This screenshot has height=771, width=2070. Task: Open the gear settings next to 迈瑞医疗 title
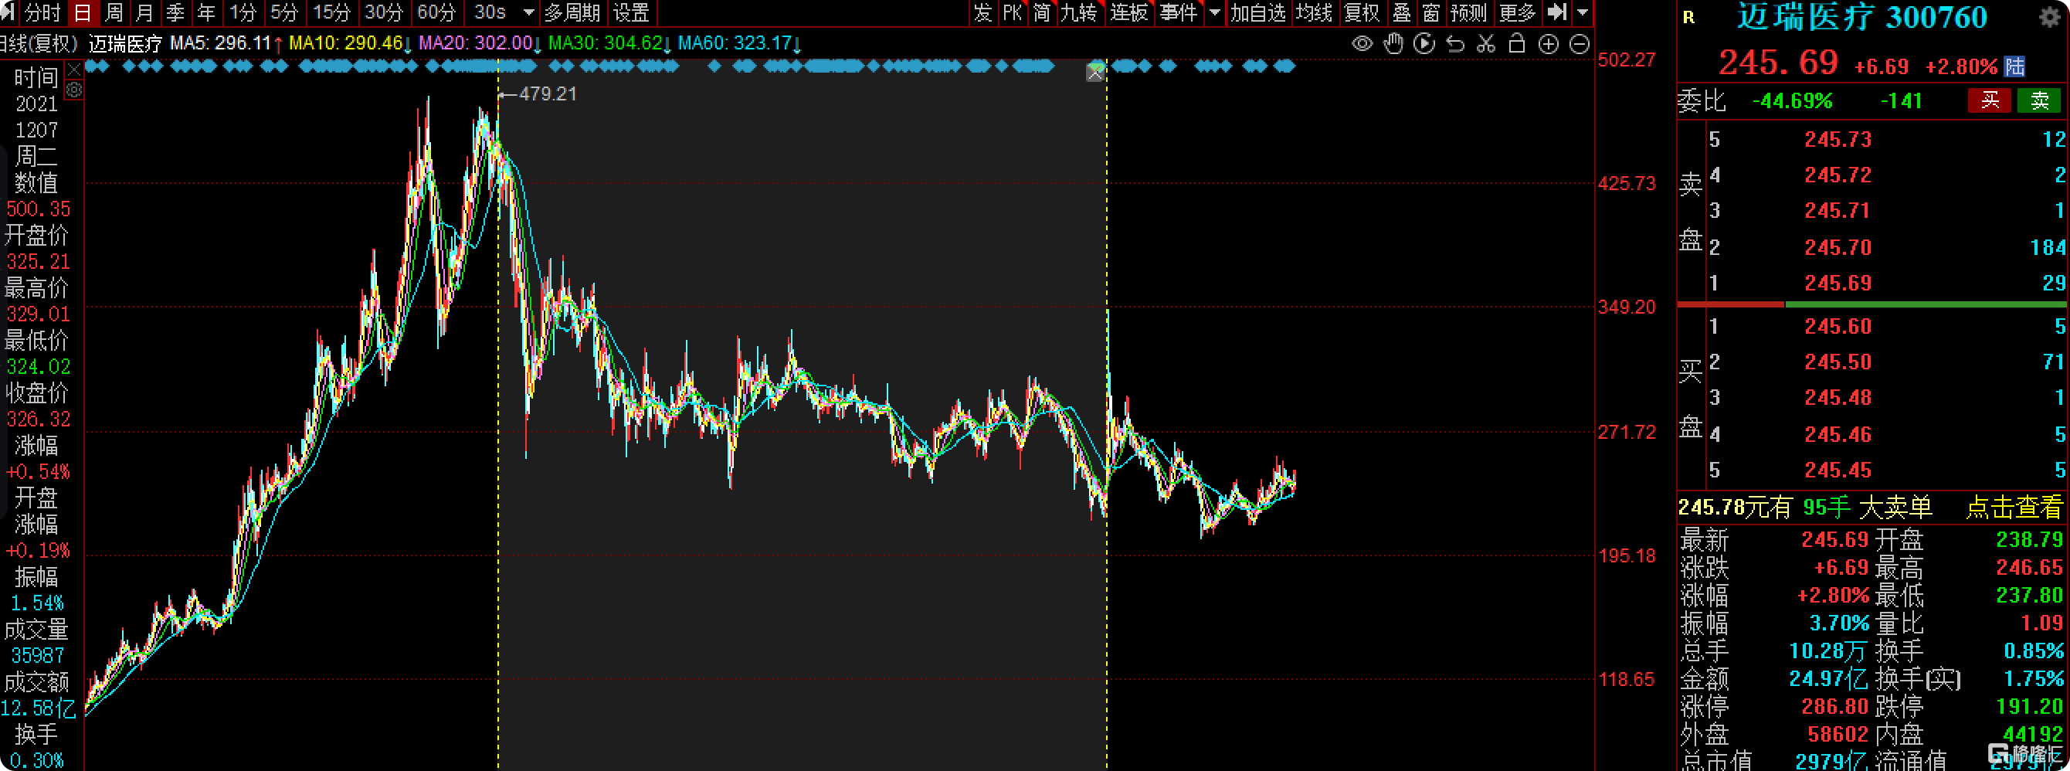click(x=2048, y=18)
